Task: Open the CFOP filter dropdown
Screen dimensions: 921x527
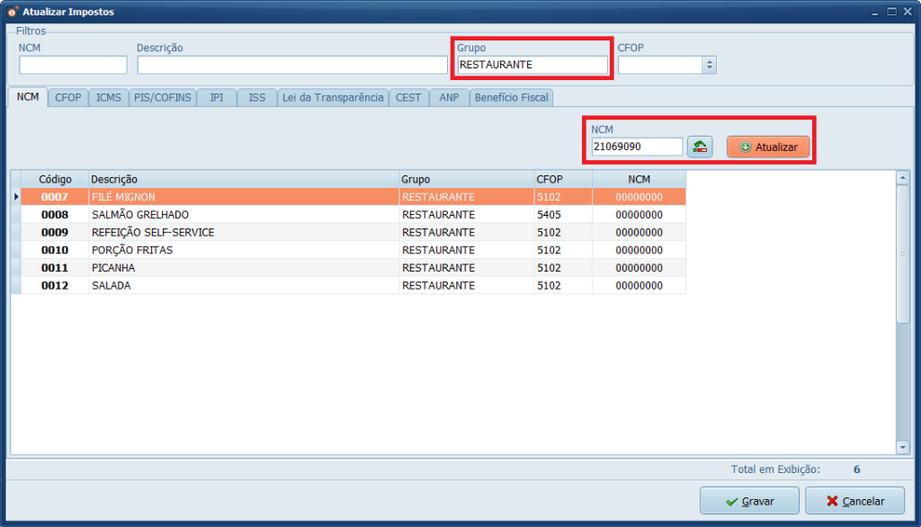Action: 709,65
